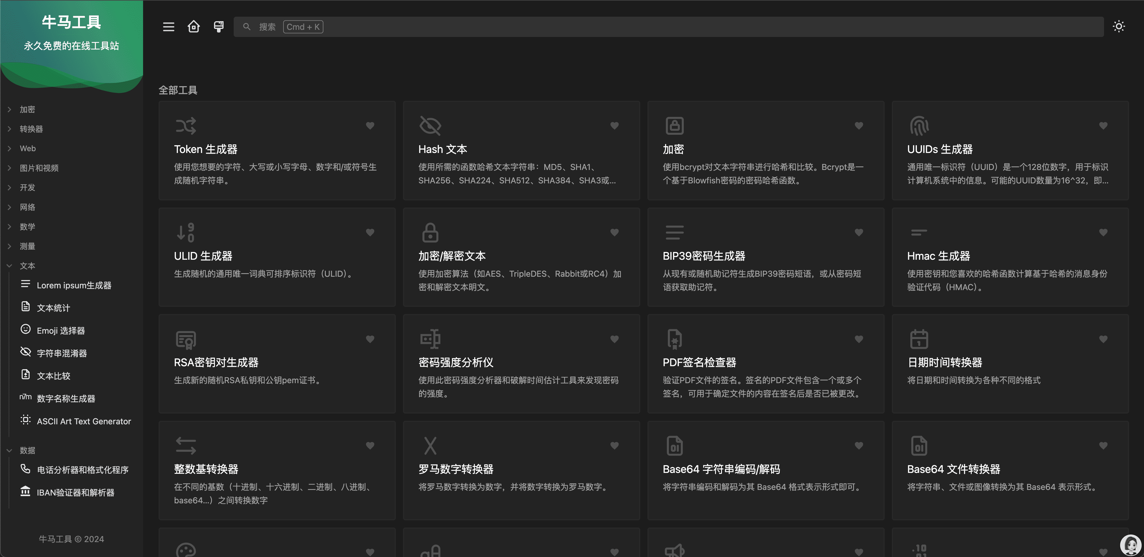1144x557 pixels.
Task: Favorite the RSA密钥对生成器 tool with its heart
Action: (x=370, y=339)
